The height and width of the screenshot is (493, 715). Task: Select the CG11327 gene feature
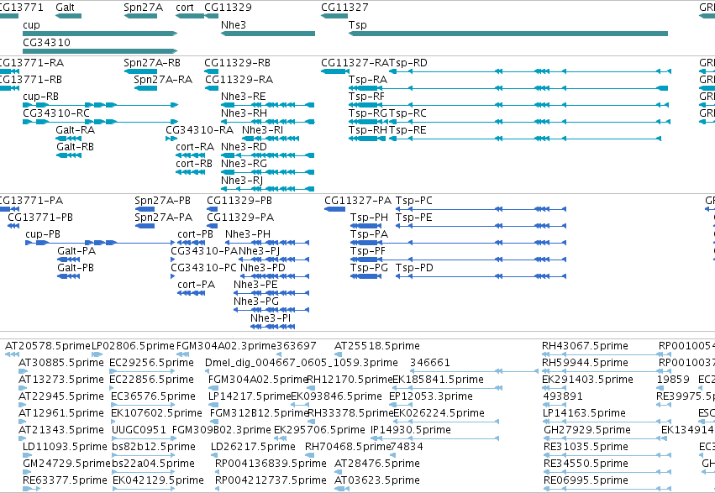point(334,17)
